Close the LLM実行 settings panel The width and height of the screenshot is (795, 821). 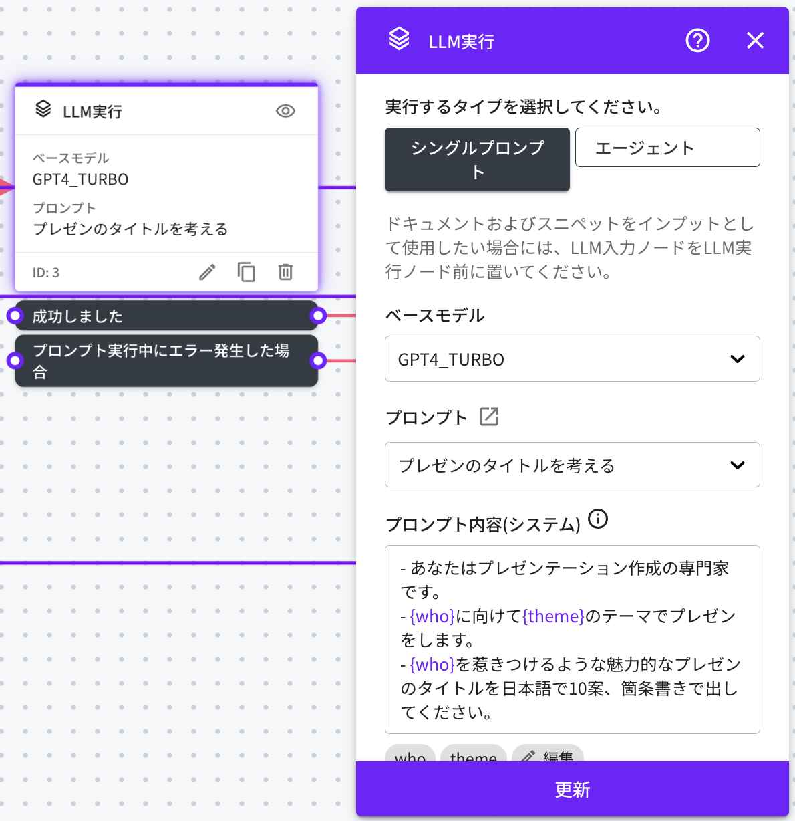(x=755, y=41)
